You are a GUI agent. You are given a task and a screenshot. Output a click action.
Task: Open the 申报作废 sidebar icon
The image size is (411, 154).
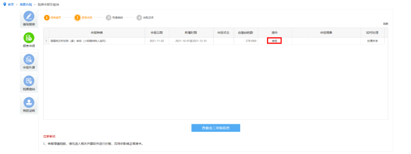click(29, 59)
